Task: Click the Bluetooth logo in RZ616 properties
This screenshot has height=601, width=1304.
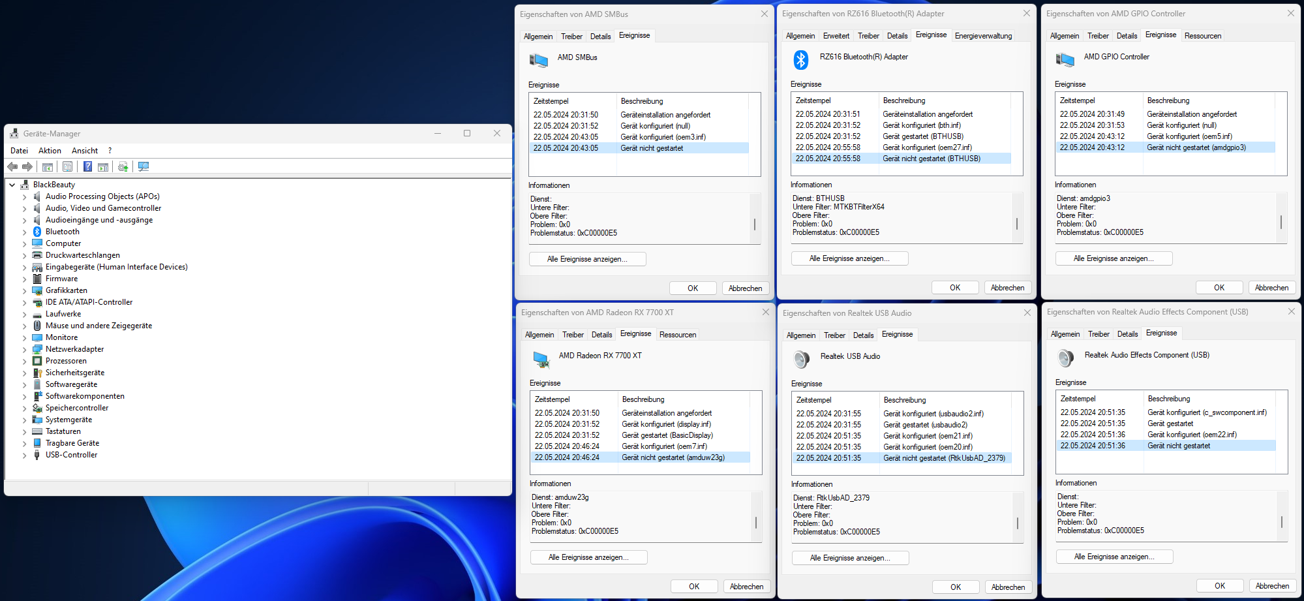Action: 801,60
